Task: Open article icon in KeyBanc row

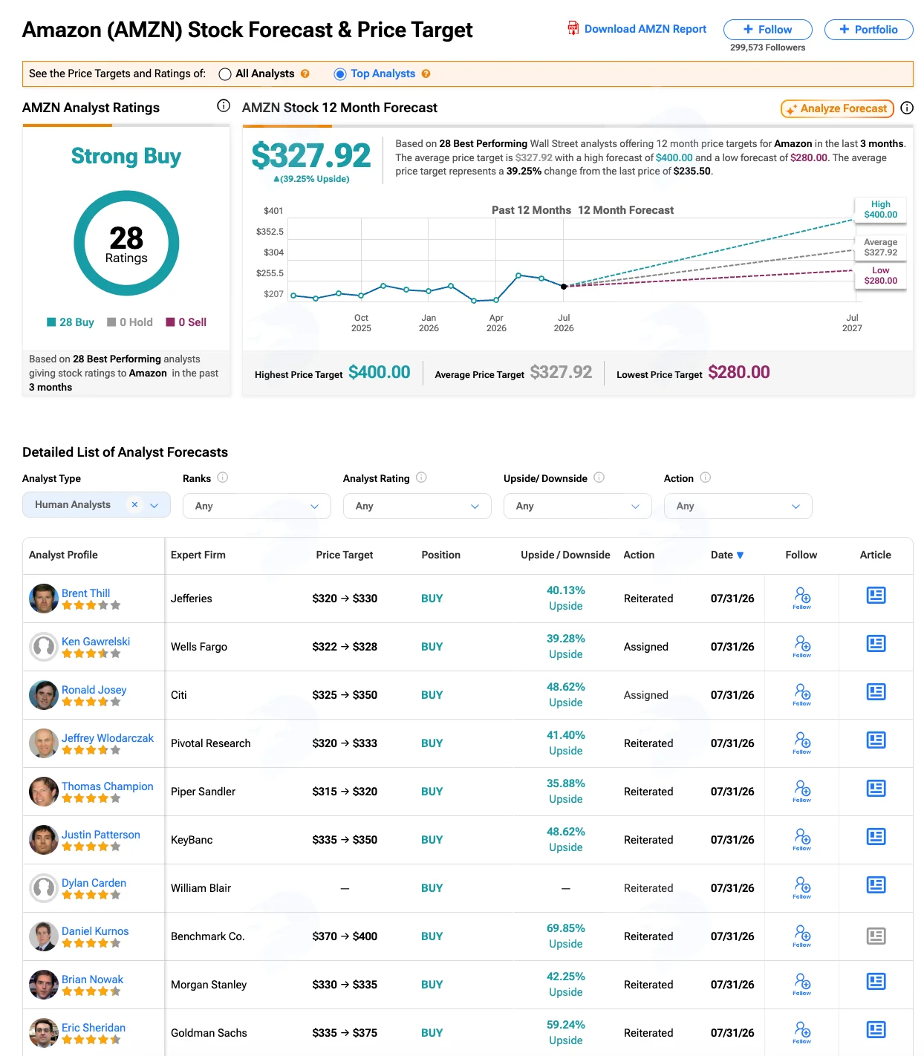Action: [x=876, y=837]
